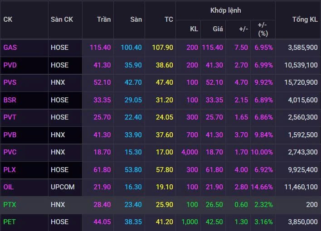The image size is (321, 231).
Task: Click the TC reference price header
Action: 168,19
